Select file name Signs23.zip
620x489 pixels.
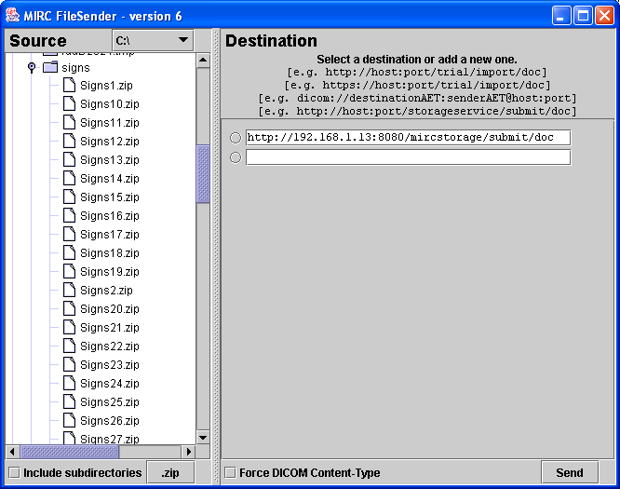tap(110, 365)
